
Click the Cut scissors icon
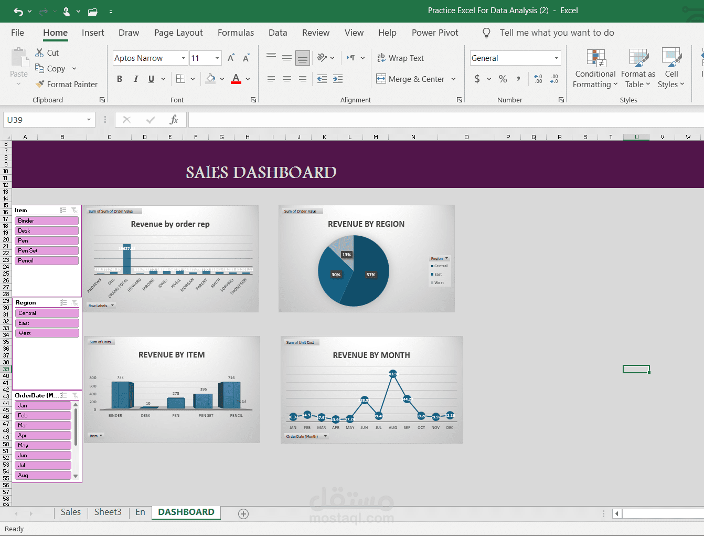point(39,53)
